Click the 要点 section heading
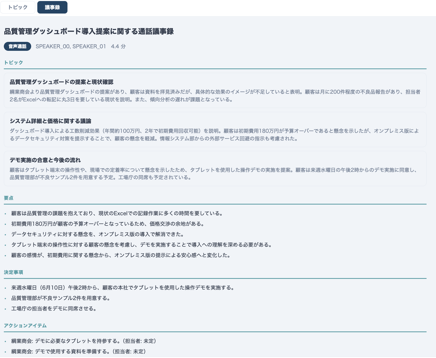 (x=9, y=198)
